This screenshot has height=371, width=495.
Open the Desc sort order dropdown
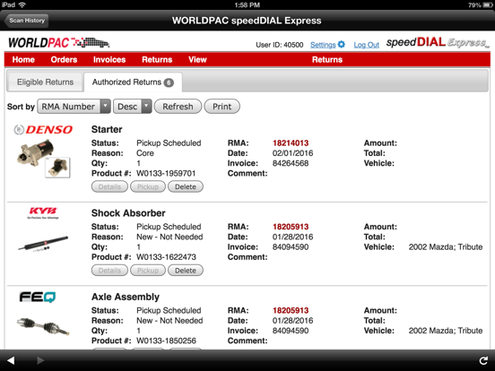point(133,107)
